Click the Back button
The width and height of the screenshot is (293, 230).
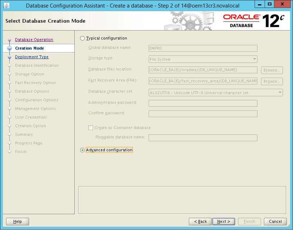tap(200, 222)
